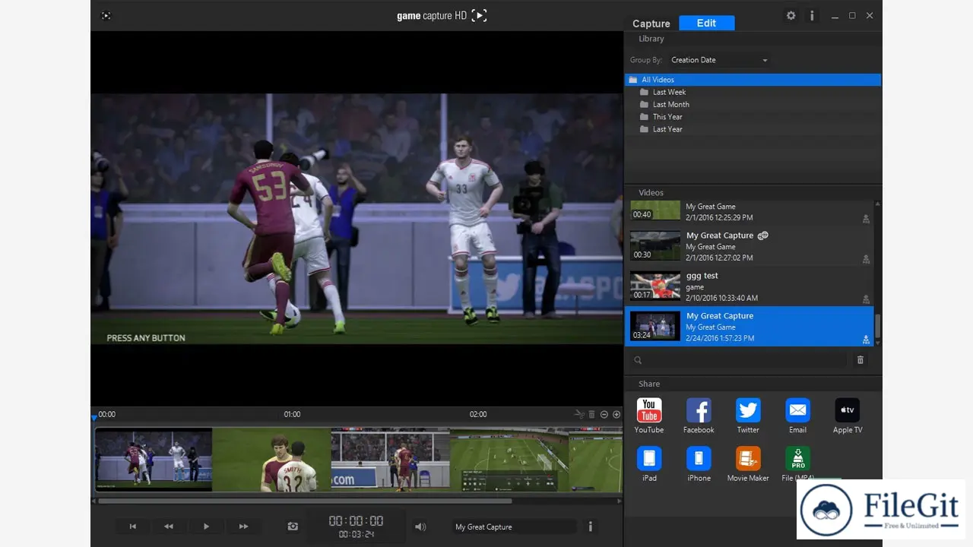Click share icon on 12:25:29 PM video row
Image resolution: width=973 pixels, height=547 pixels.
coord(866,219)
